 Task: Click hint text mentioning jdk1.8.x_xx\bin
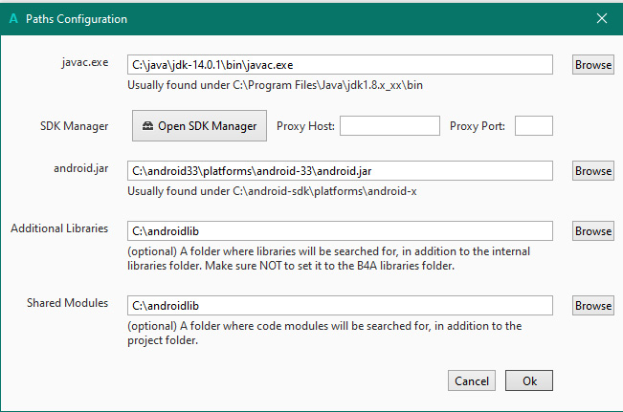click(275, 85)
